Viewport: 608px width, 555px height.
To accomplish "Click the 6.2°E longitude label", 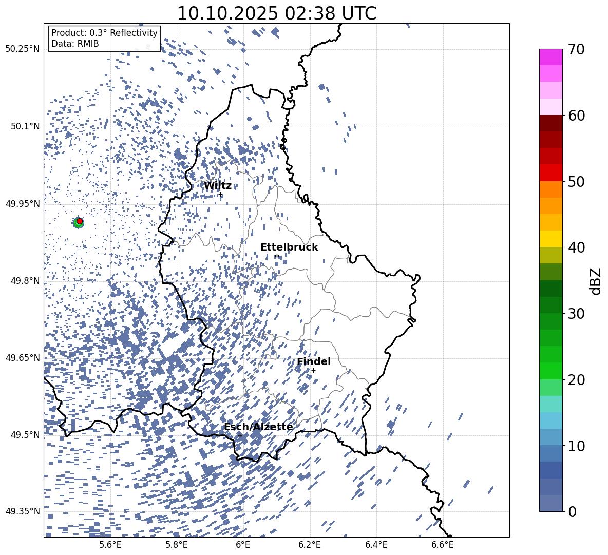I will point(310,545).
